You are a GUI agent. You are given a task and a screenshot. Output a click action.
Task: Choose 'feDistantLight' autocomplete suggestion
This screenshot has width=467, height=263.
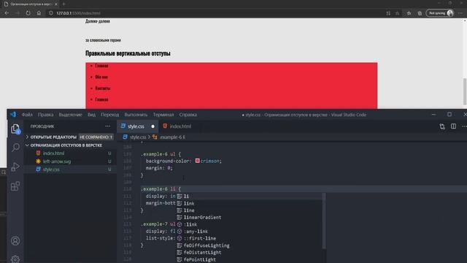pyautogui.click(x=249, y=252)
